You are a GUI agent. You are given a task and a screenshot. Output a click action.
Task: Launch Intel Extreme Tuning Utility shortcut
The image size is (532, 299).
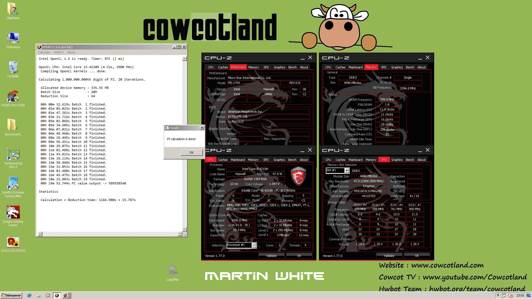coord(13,187)
